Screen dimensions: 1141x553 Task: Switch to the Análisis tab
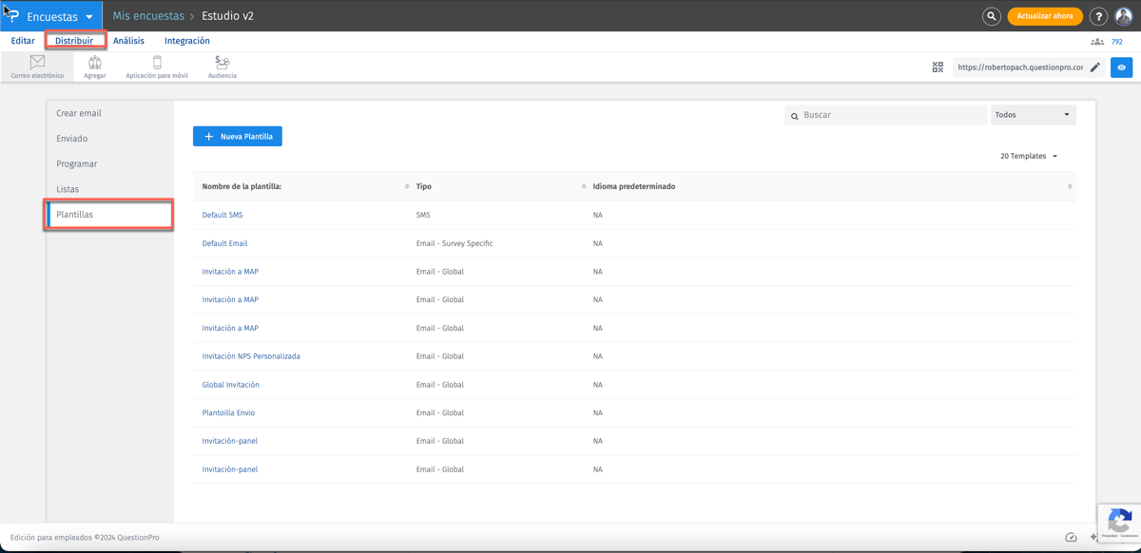pyautogui.click(x=128, y=41)
